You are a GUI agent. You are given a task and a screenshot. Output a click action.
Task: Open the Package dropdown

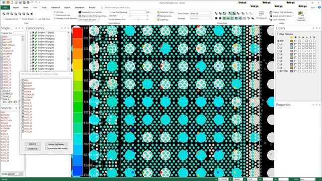pos(201,19)
